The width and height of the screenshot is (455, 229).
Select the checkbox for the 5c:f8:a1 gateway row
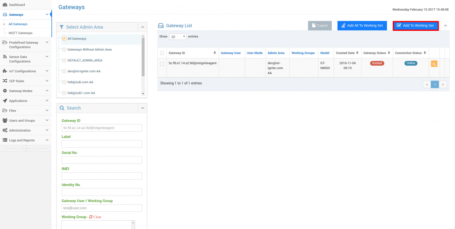162,64
